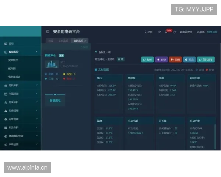Click the 商业中心 building thumbnail

(52, 64)
